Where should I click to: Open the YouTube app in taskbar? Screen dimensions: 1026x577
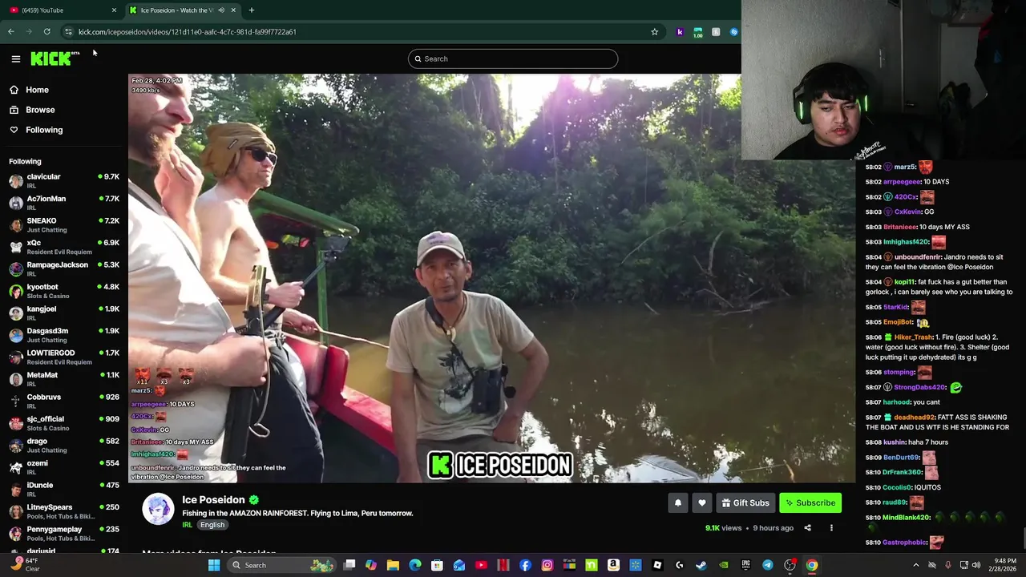[481, 565]
